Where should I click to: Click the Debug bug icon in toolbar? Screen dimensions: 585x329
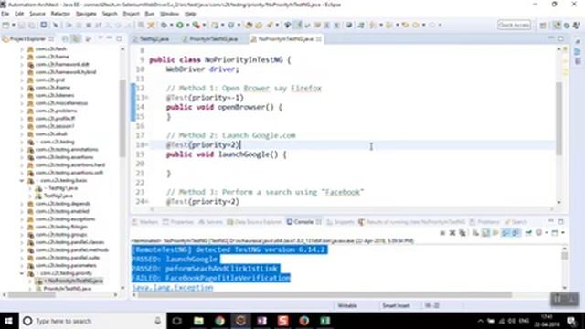coord(164,25)
